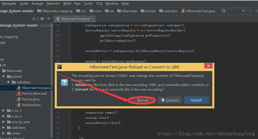
Task: Click the Run play icon
Action: [x=251, y=11]
